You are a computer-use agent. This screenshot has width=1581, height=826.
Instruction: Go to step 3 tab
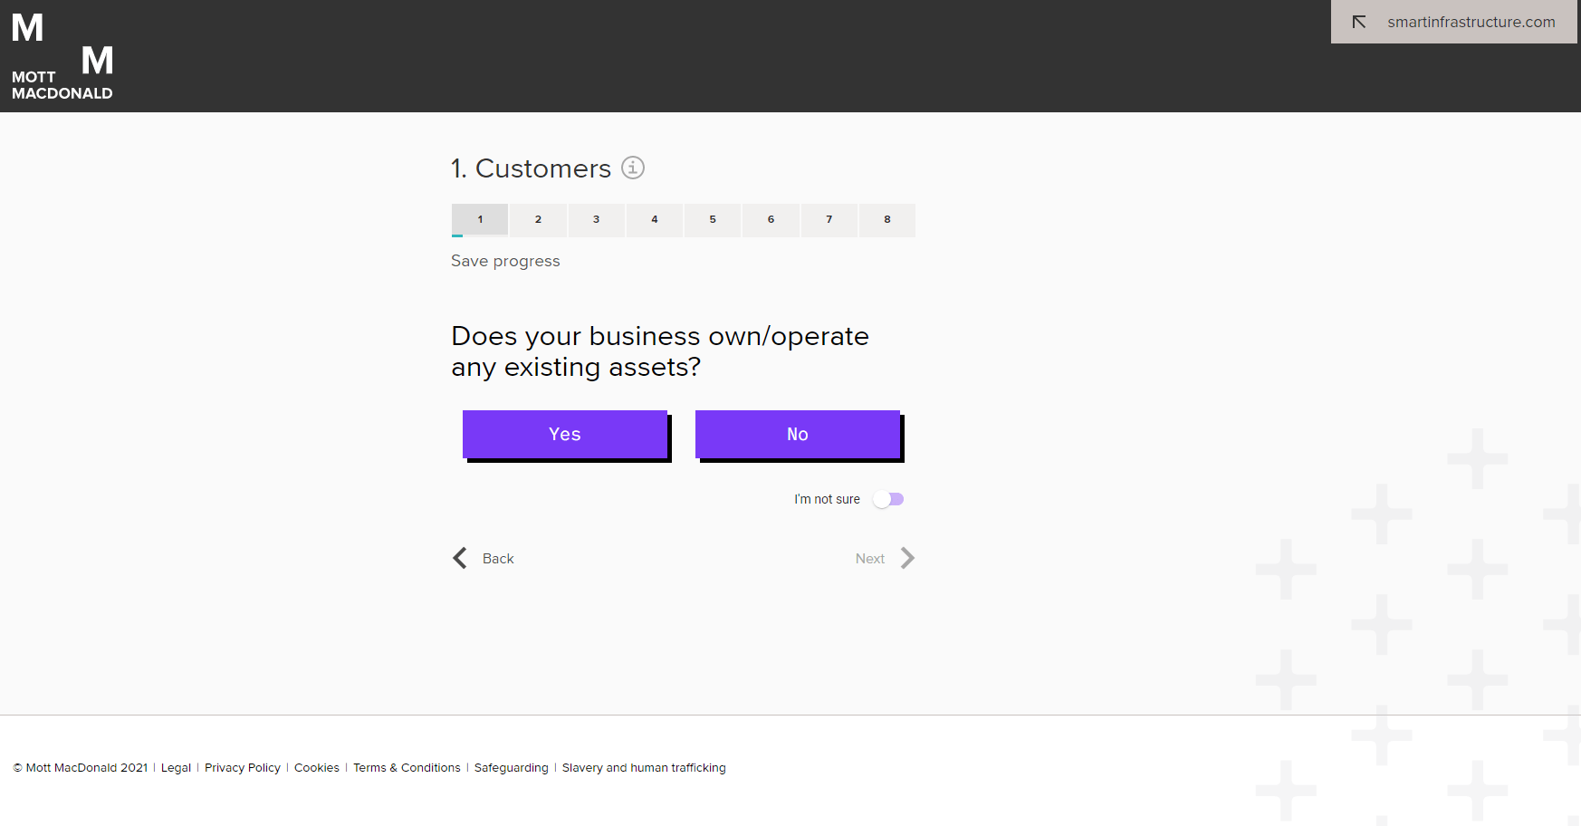(596, 220)
